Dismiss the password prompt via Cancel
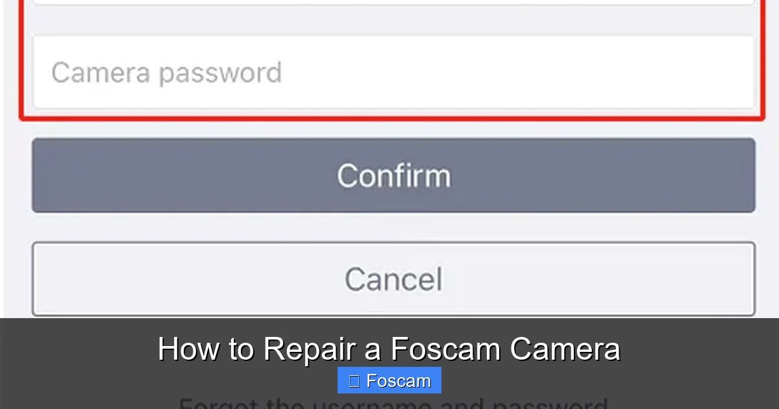This screenshot has width=779, height=409. tap(392, 279)
